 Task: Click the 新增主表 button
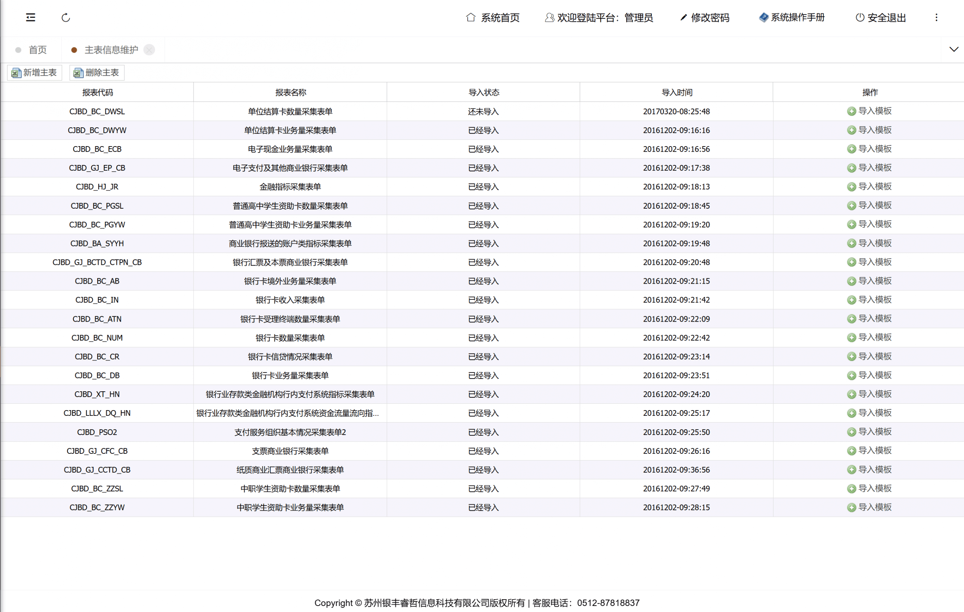coord(34,72)
